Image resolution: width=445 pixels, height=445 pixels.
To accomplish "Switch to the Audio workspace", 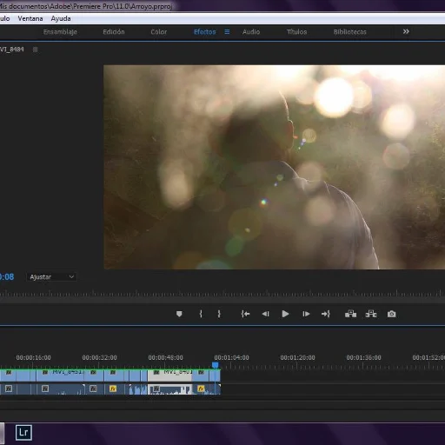I will point(251,32).
